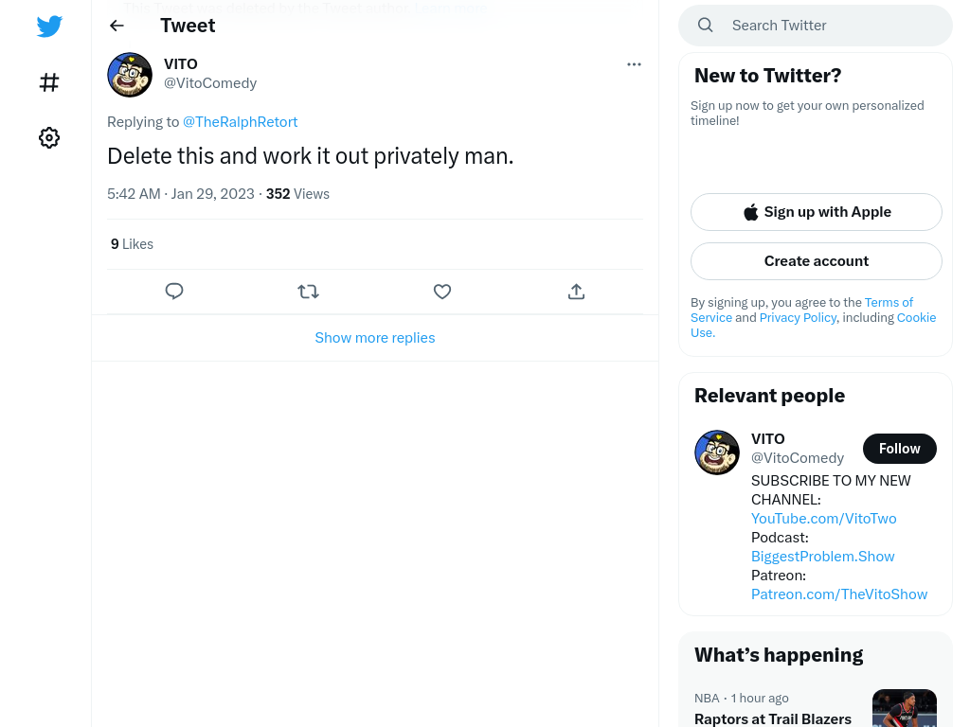This screenshot has width=970, height=727.
Task: Go back using the arrow icon
Action: [x=117, y=26]
